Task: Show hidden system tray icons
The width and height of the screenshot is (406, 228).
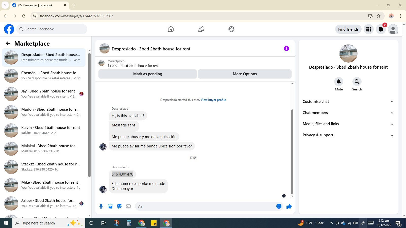Action: click(x=331, y=223)
